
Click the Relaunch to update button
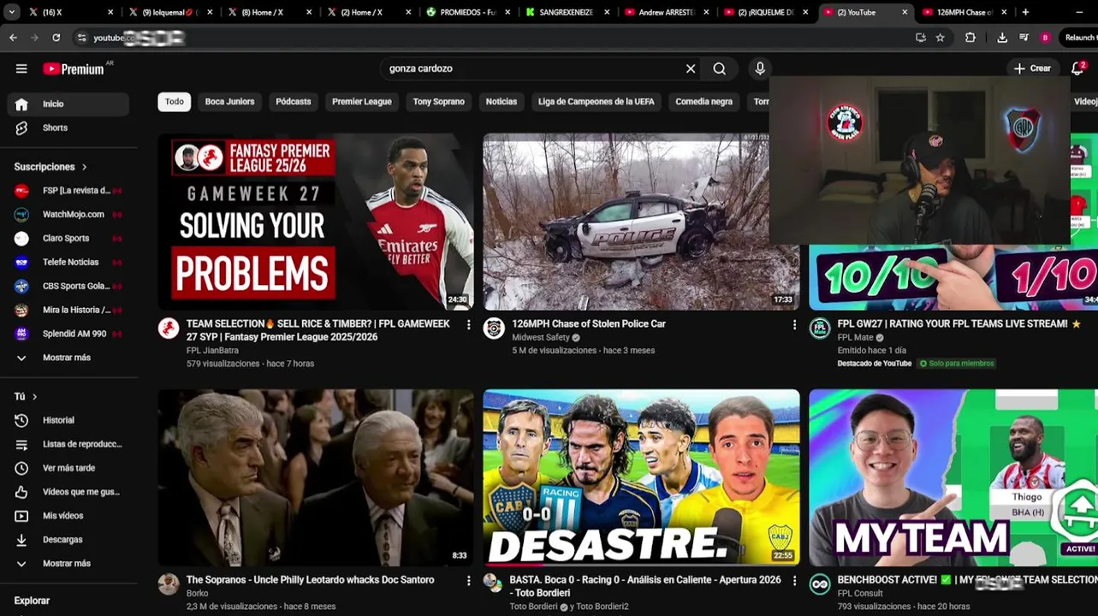click(x=1079, y=38)
